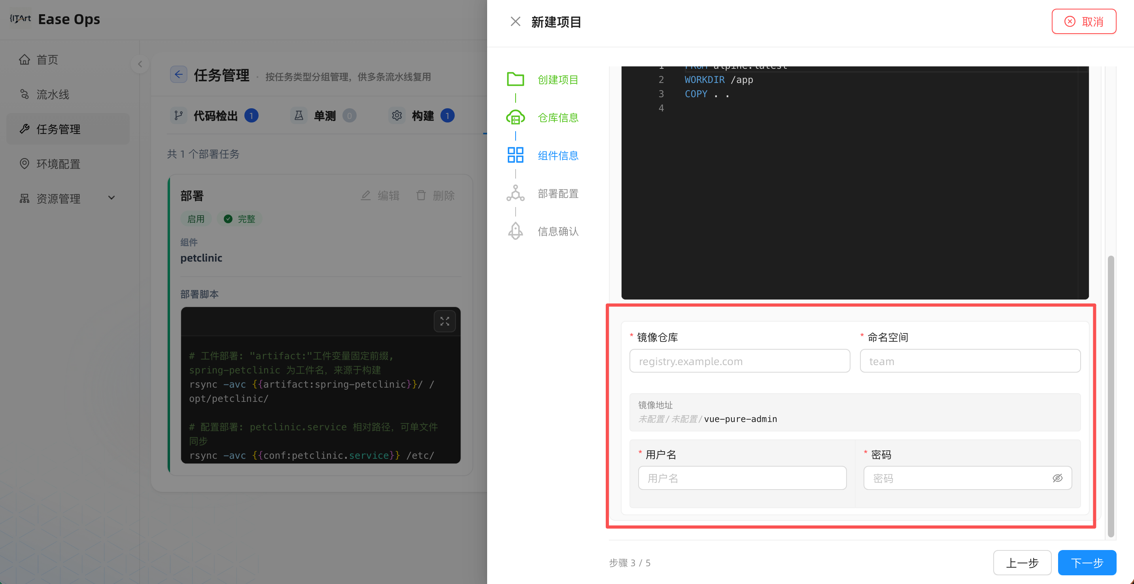Click the 共 1 个部署任务 text
The height and width of the screenshot is (584, 1134).
click(x=203, y=154)
